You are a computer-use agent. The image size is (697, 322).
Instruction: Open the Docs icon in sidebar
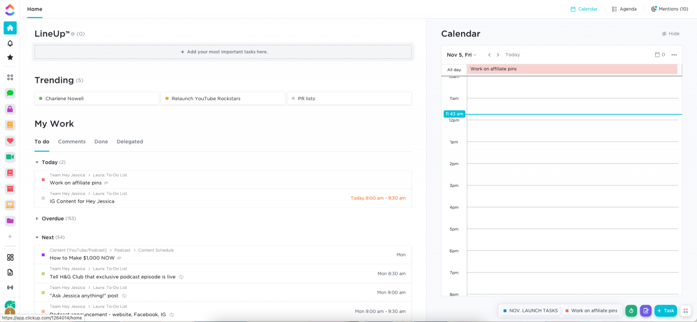tap(10, 272)
